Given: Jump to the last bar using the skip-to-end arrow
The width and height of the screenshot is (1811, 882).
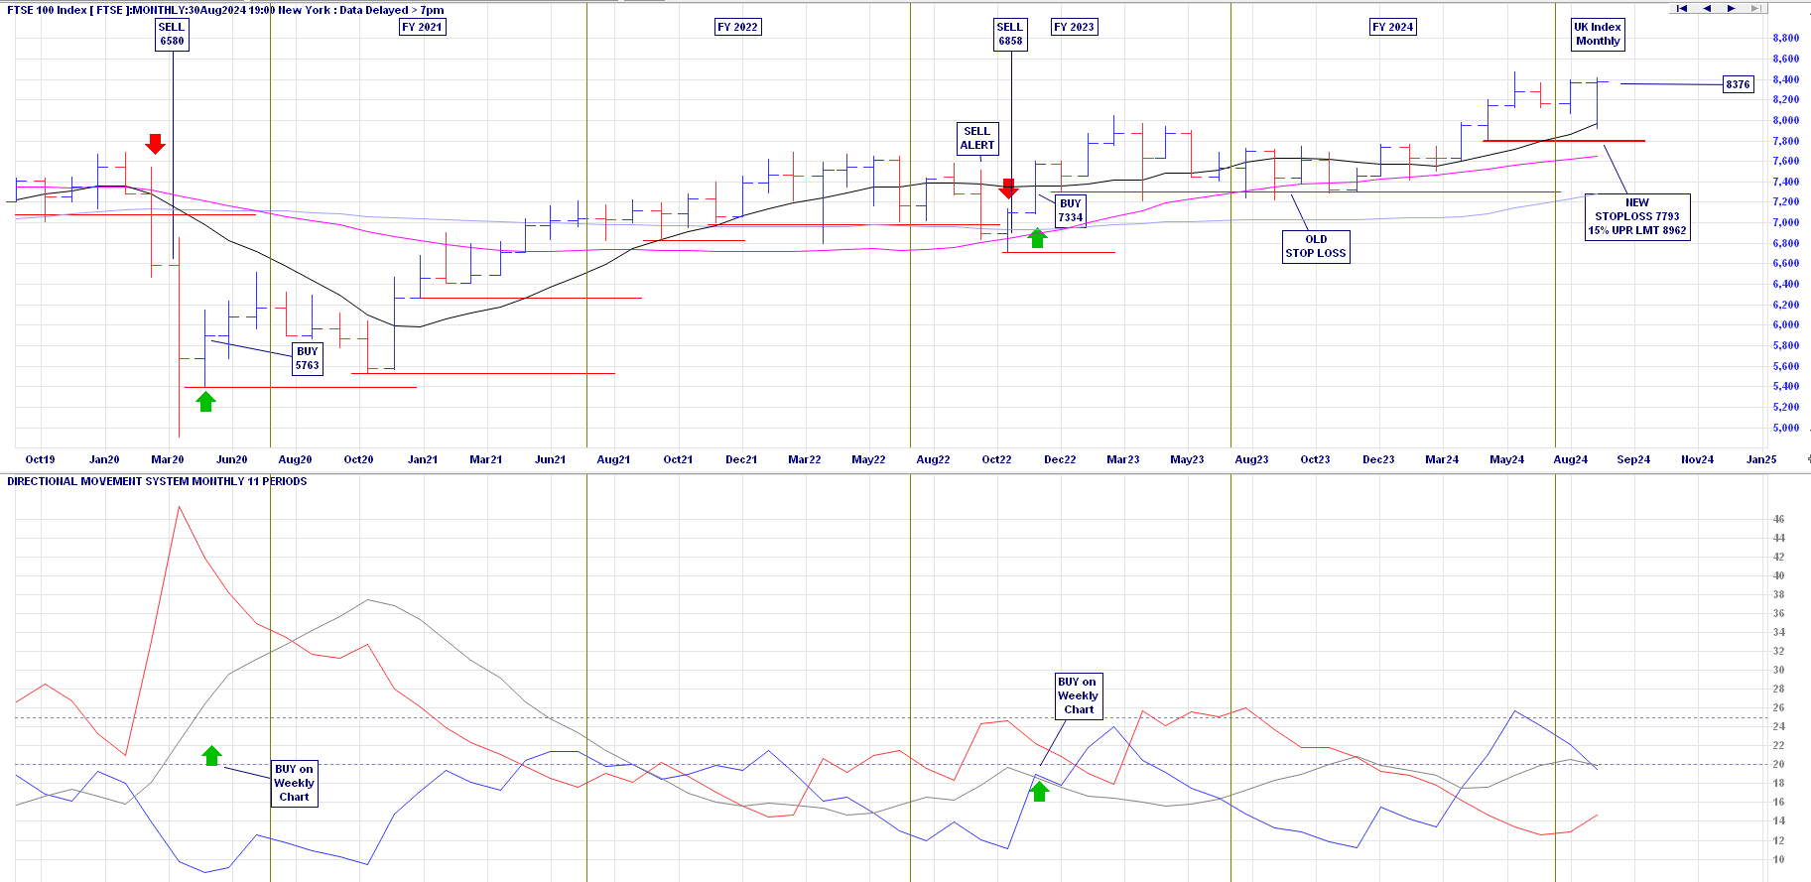Looking at the screenshot, I should pyautogui.click(x=1755, y=8).
